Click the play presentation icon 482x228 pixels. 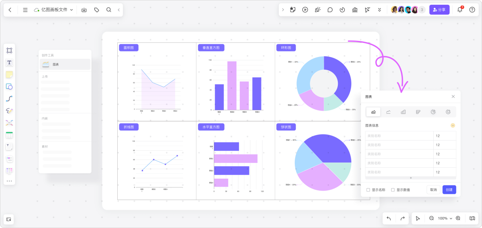click(x=305, y=10)
